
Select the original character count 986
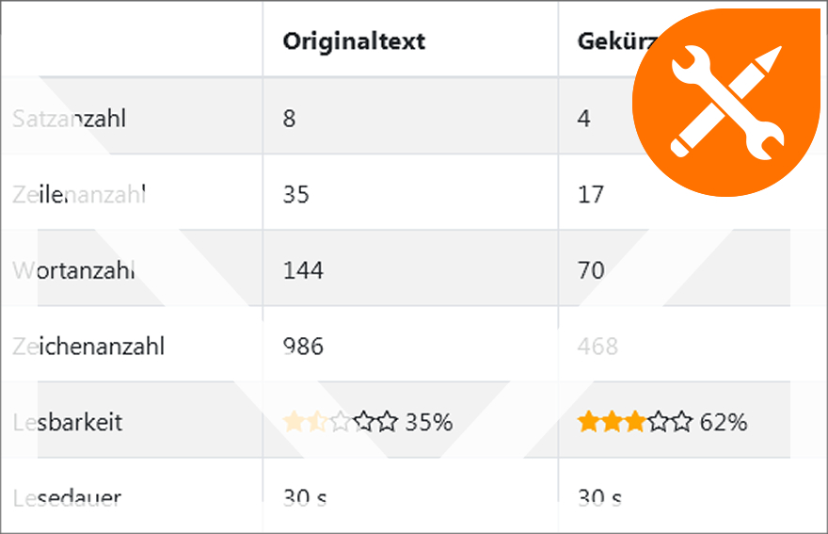(x=303, y=347)
